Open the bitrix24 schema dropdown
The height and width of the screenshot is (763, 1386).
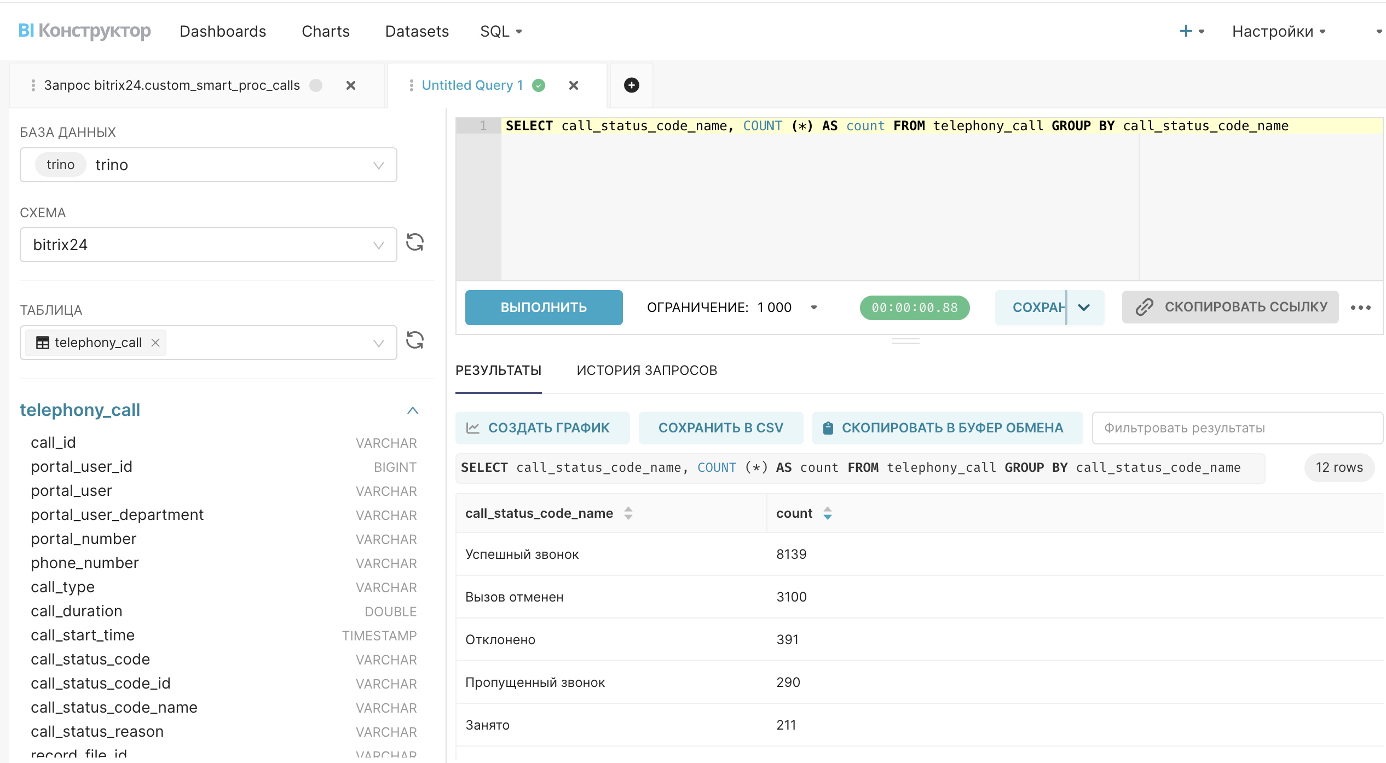378,245
